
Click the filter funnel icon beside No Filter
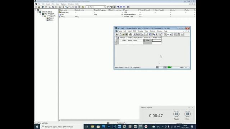pyautogui.click(x=108, y=7)
